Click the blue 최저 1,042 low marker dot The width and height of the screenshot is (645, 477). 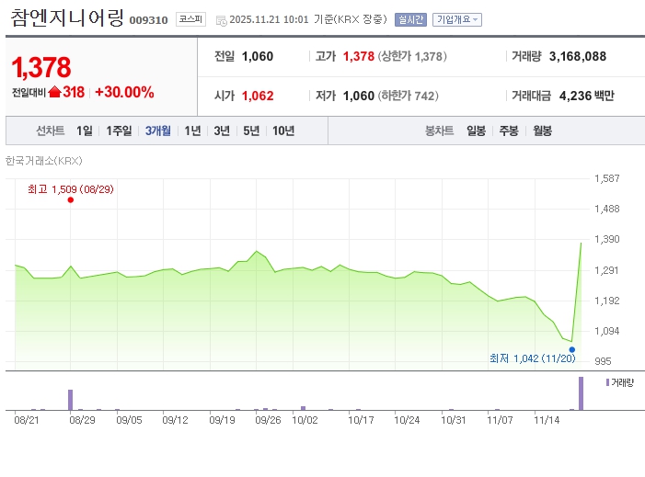[572, 349]
